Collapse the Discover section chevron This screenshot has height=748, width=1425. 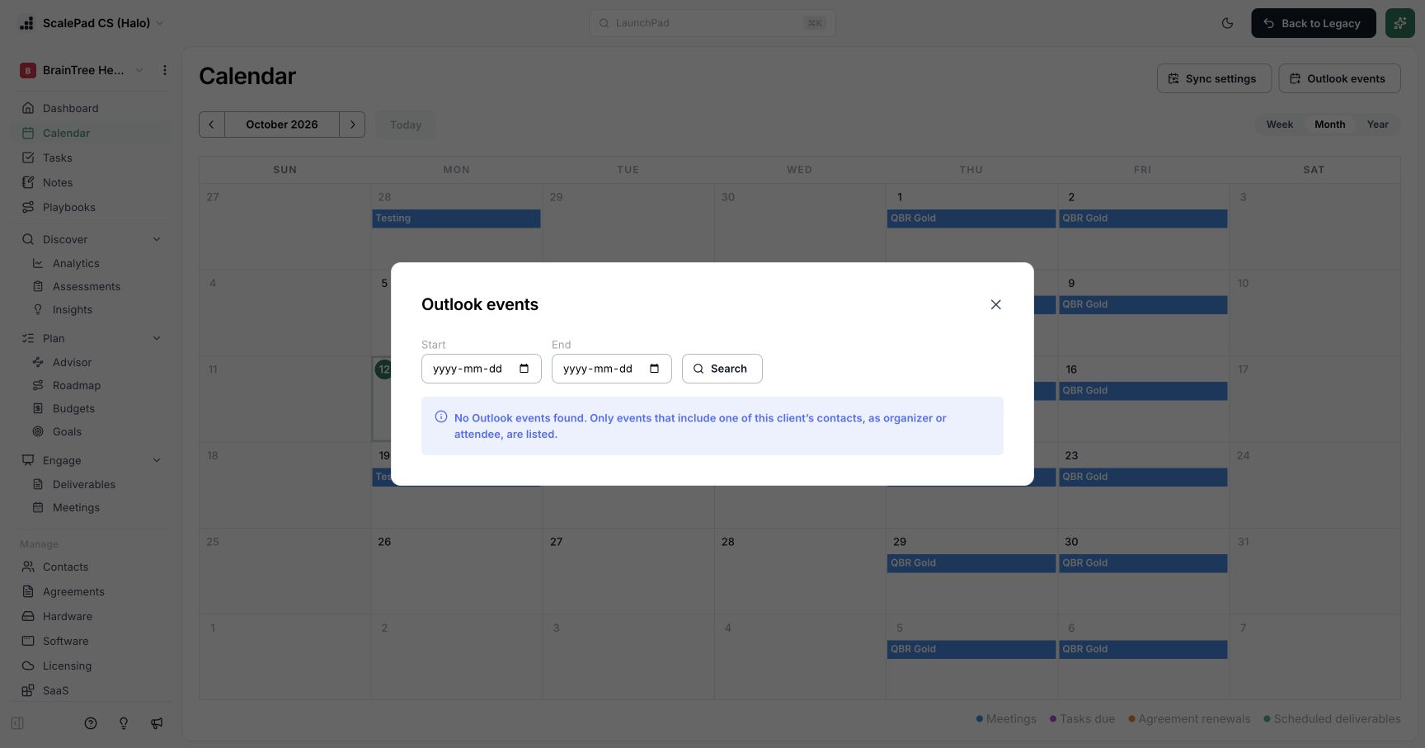tap(157, 239)
